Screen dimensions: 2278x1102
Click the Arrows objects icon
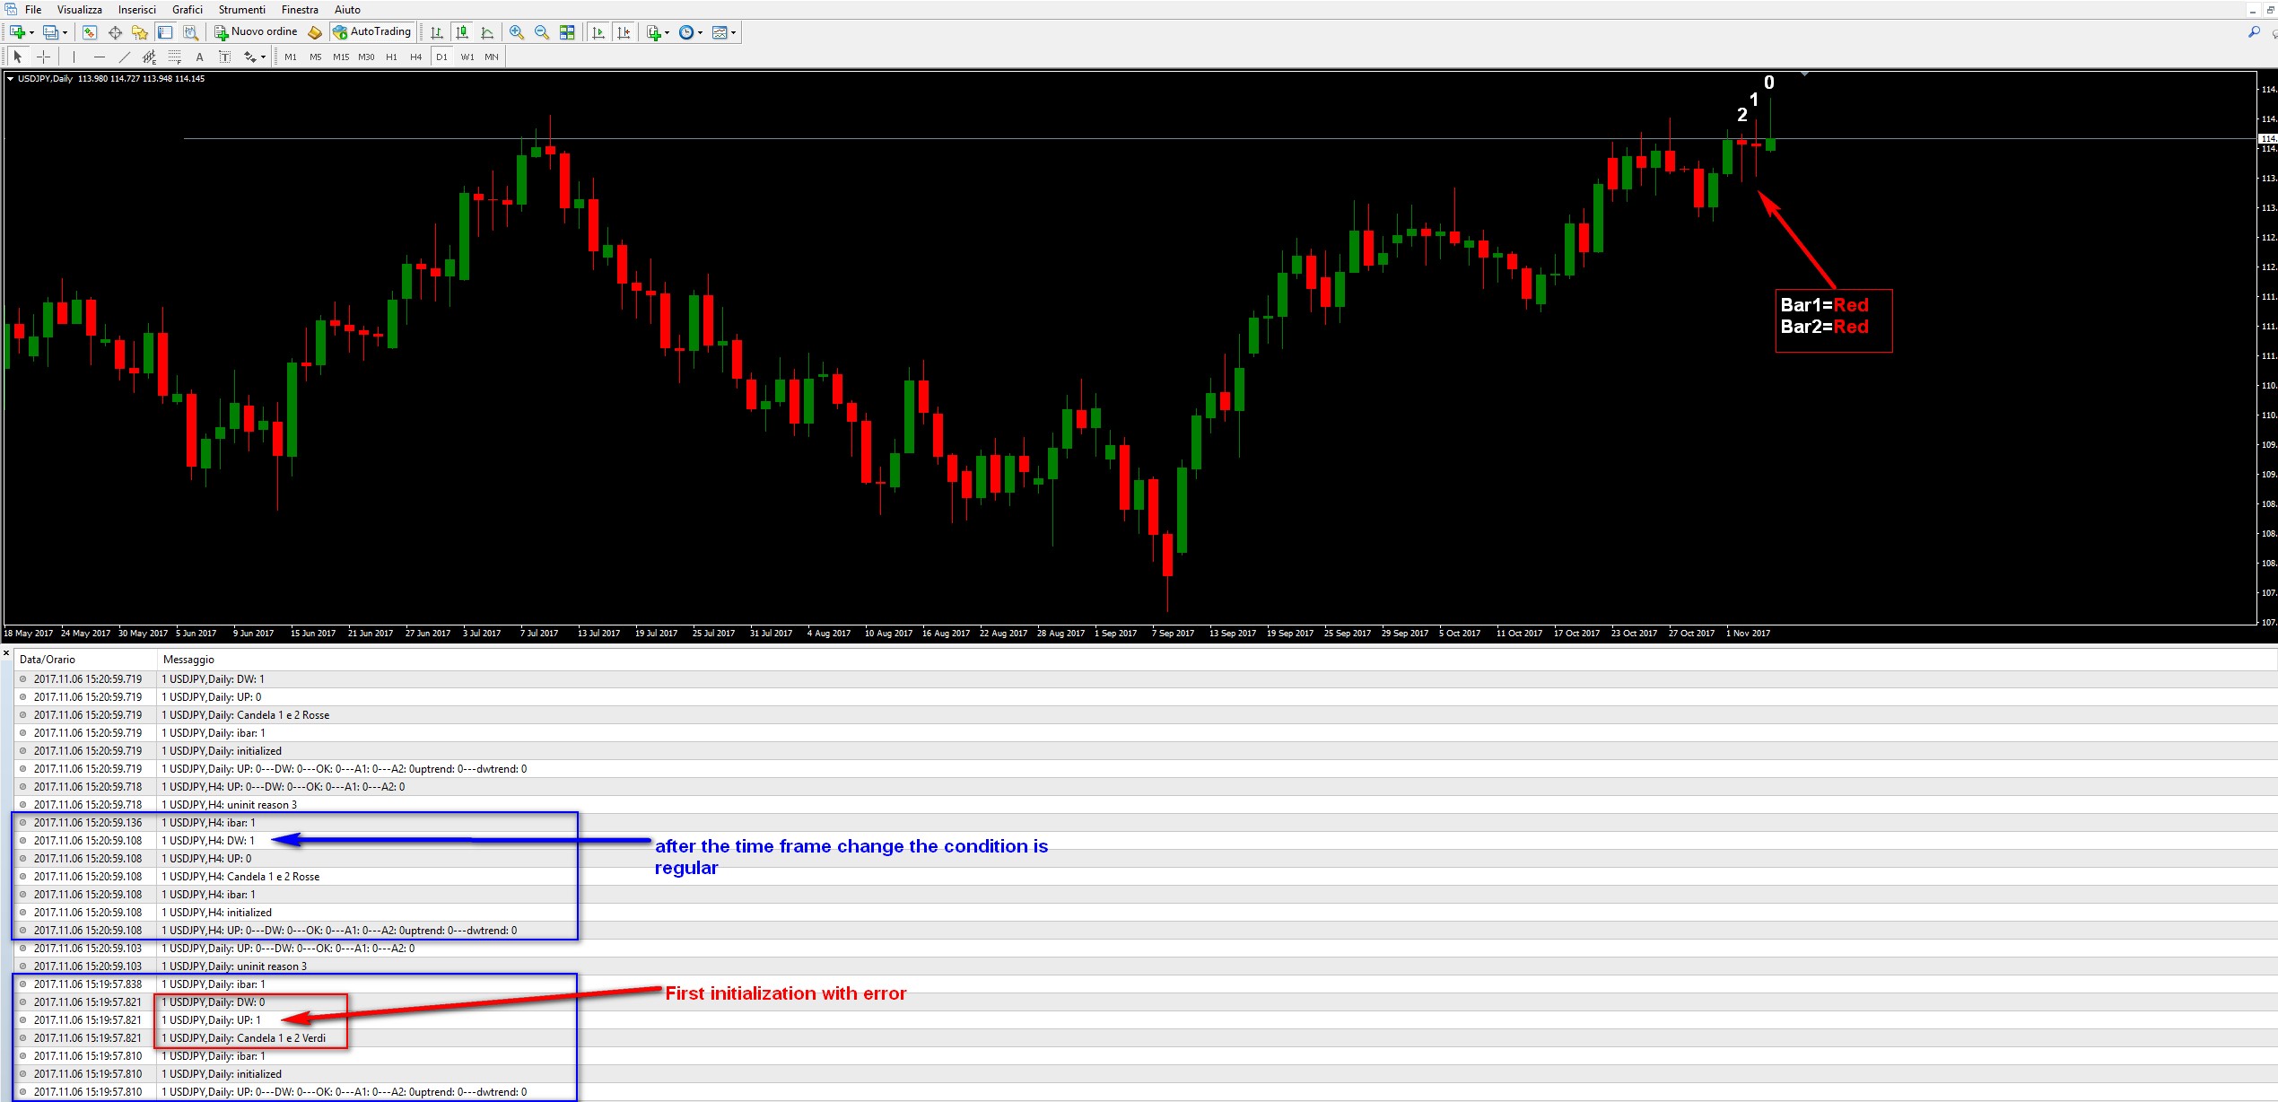click(250, 57)
